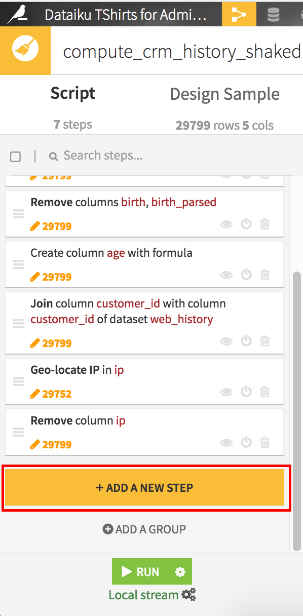Viewport: 303px width, 616px height.
Task: Open Local stream engine settings gears
Action: click(x=189, y=595)
